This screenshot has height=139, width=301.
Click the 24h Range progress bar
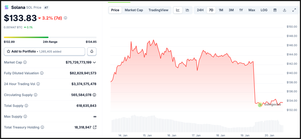point(50,37)
